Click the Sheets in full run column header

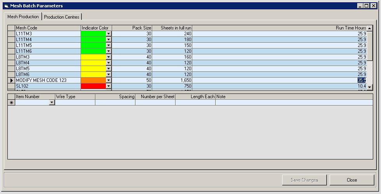[172, 28]
